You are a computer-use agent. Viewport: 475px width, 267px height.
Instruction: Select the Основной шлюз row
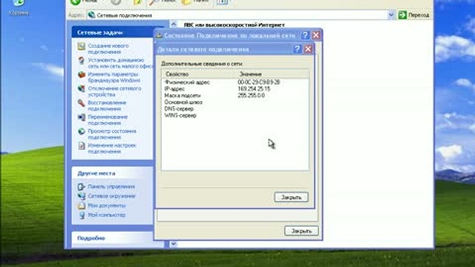click(235, 102)
